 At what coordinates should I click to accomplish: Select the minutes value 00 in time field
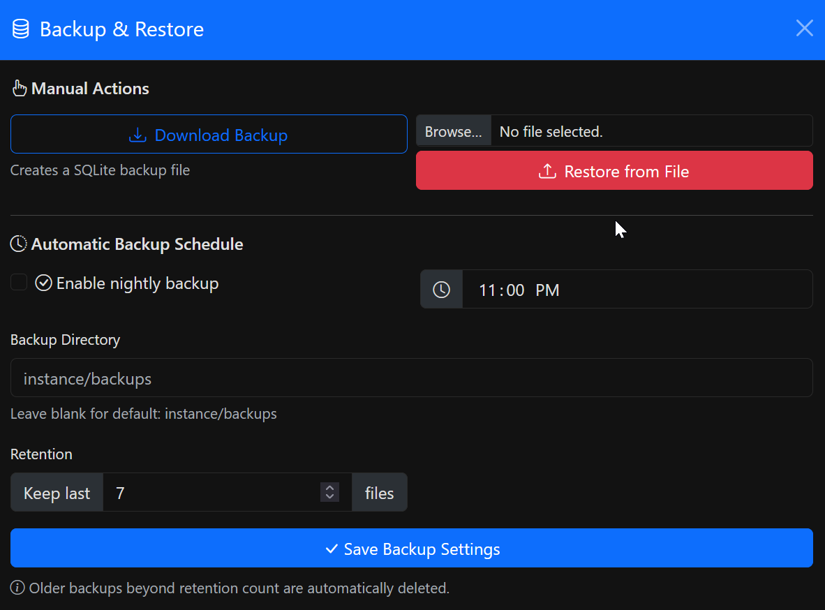pyautogui.click(x=515, y=290)
